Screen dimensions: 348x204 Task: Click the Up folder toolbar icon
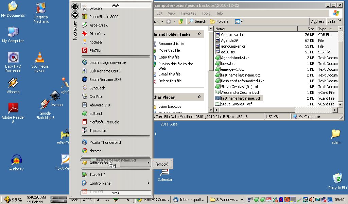click(181, 21)
